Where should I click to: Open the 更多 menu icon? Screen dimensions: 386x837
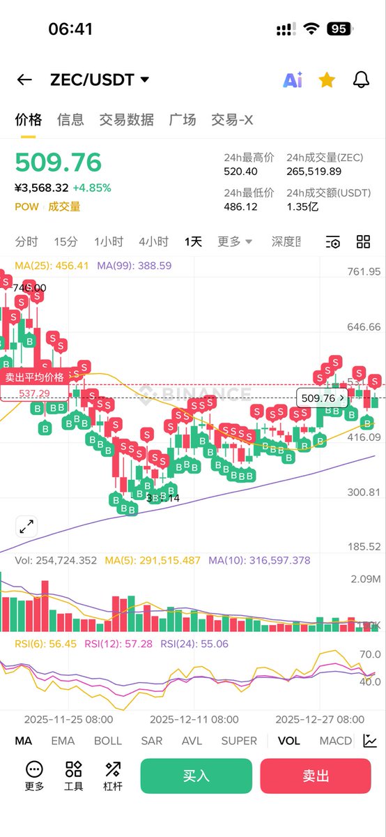click(34, 776)
